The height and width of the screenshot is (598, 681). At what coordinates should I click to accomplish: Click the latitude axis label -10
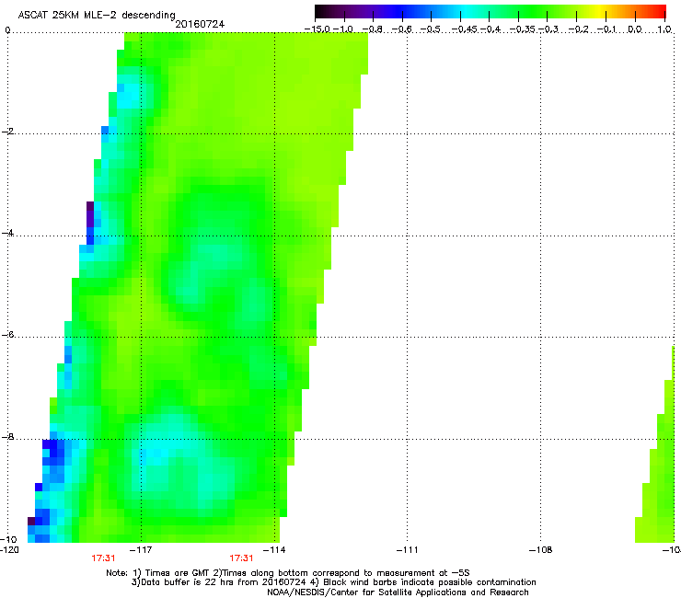8,539
